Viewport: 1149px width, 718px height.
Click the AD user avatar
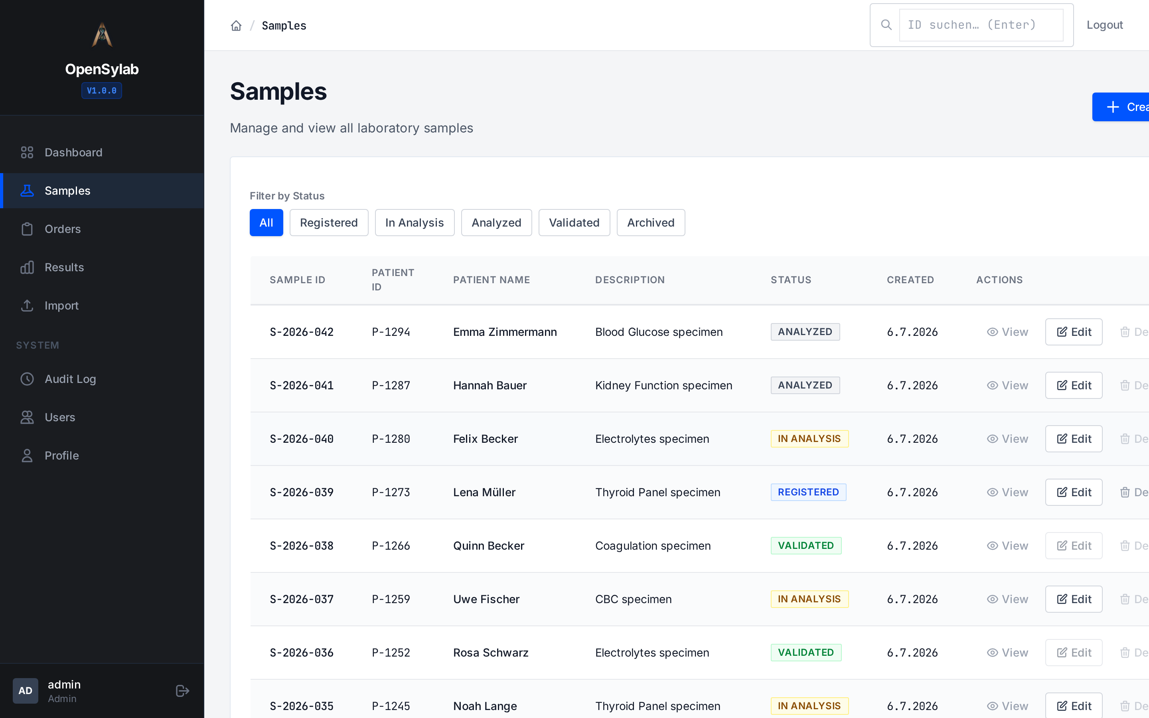point(25,690)
